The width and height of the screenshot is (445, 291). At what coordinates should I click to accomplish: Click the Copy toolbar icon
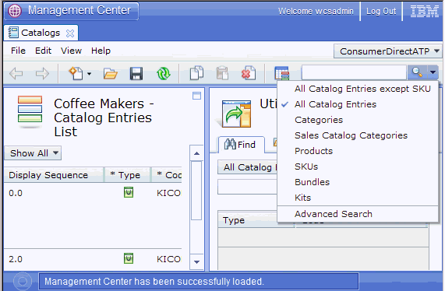pyautogui.click(x=196, y=73)
